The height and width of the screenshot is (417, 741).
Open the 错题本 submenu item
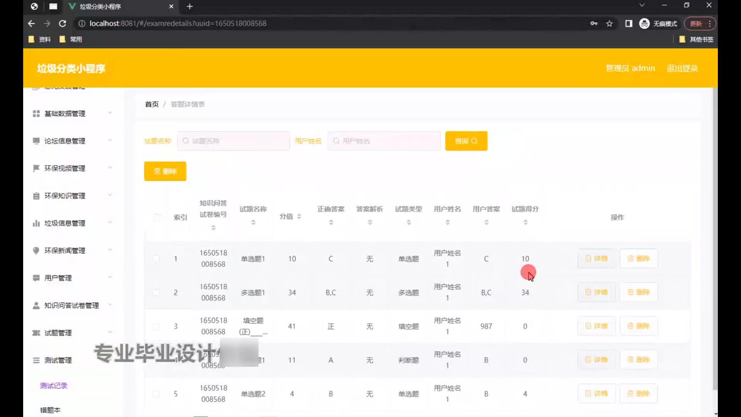pyautogui.click(x=51, y=410)
